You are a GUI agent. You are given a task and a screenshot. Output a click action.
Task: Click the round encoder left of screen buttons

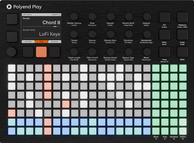point(12,52)
